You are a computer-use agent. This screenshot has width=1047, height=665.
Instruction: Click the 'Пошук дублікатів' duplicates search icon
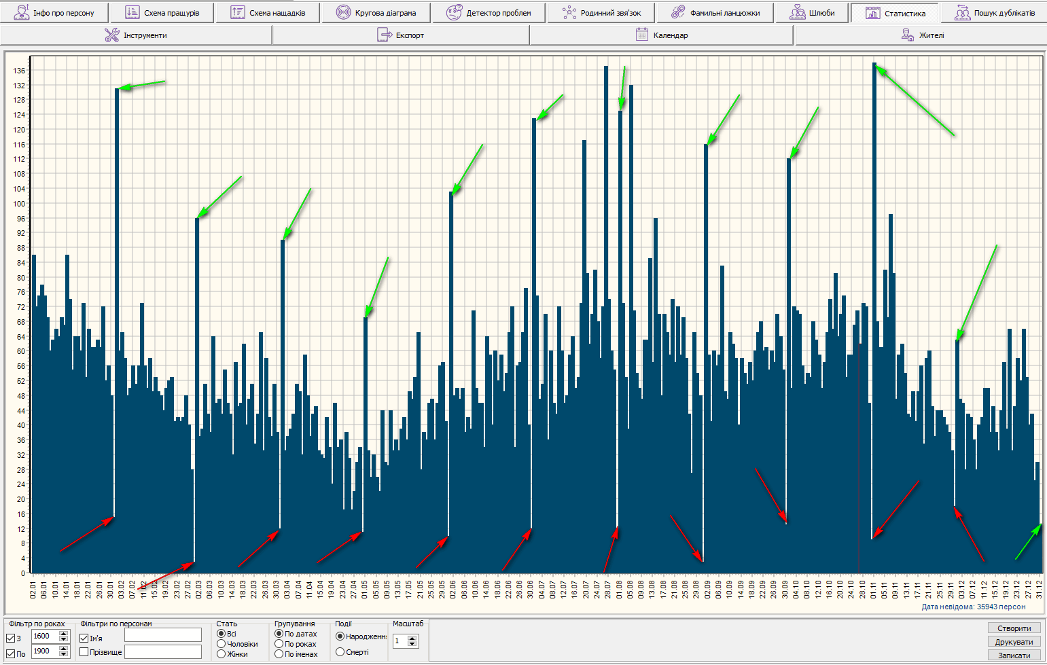(x=962, y=12)
